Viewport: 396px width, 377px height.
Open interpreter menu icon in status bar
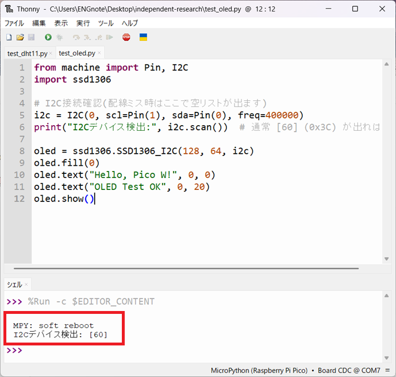click(387, 370)
